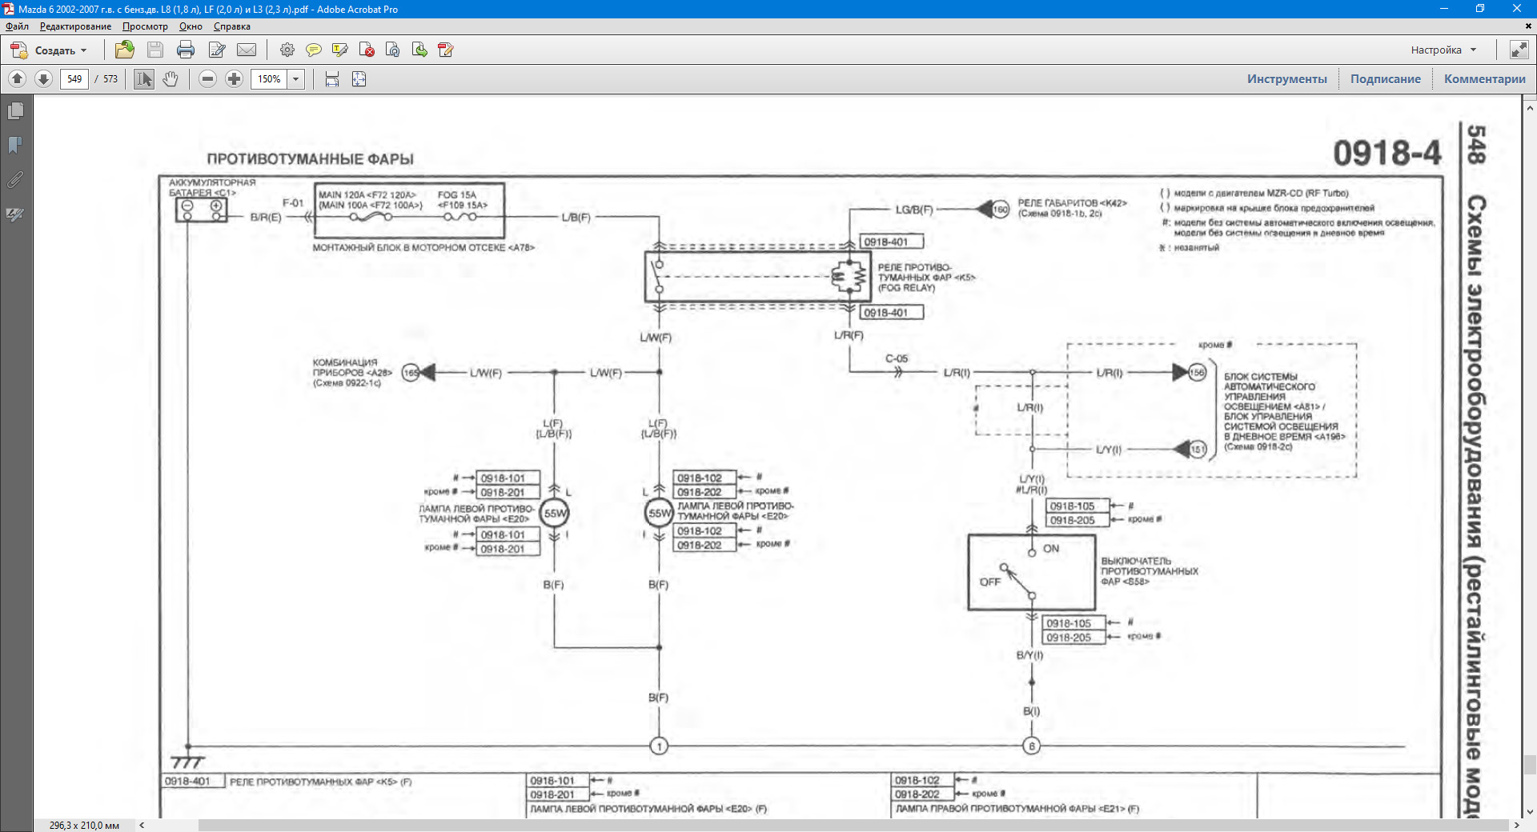Screen dimensions: 1537x832
Task: Activate the text selection tool
Action: pyautogui.click(x=144, y=79)
